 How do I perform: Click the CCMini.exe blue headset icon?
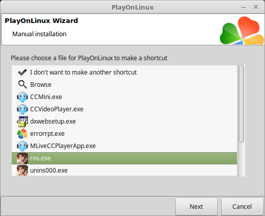22,97
